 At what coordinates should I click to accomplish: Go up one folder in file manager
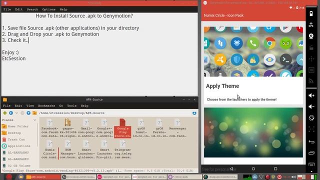click(28, 113)
